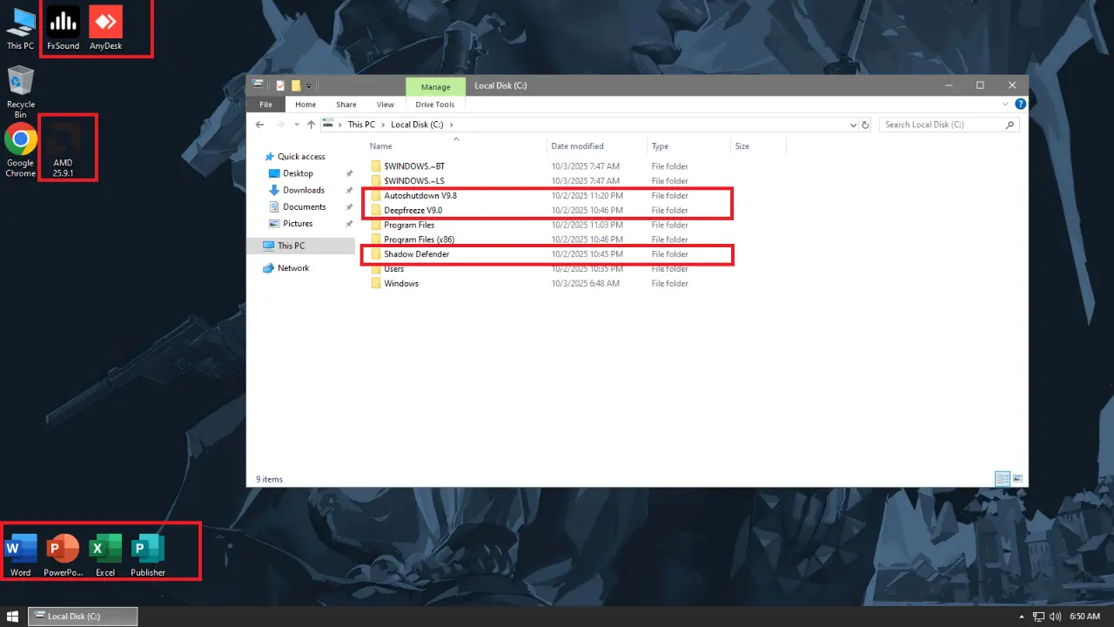Click the Manage contextual tab
The width and height of the screenshot is (1114, 627).
(436, 86)
